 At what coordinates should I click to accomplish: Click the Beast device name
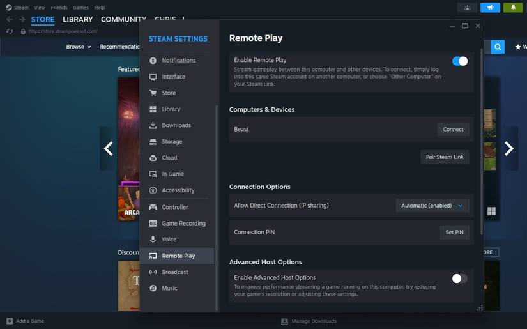pyautogui.click(x=241, y=130)
